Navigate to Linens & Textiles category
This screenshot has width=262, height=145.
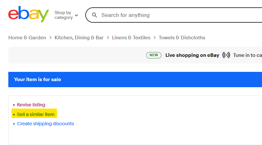pos(131,38)
